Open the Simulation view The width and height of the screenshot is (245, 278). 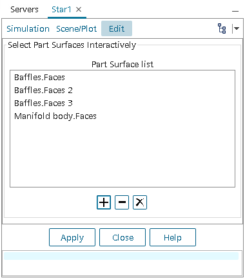[28, 28]
